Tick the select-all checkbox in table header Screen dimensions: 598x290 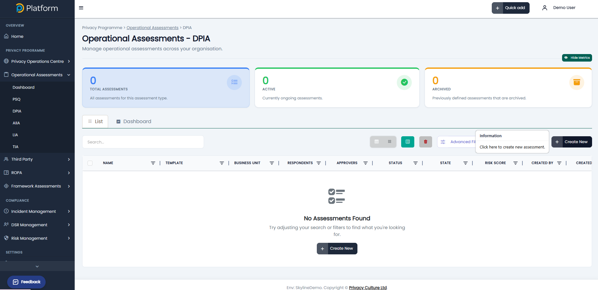tap(90, 163)
